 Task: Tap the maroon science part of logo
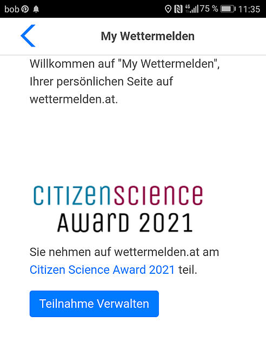click(x=158, y=195)
